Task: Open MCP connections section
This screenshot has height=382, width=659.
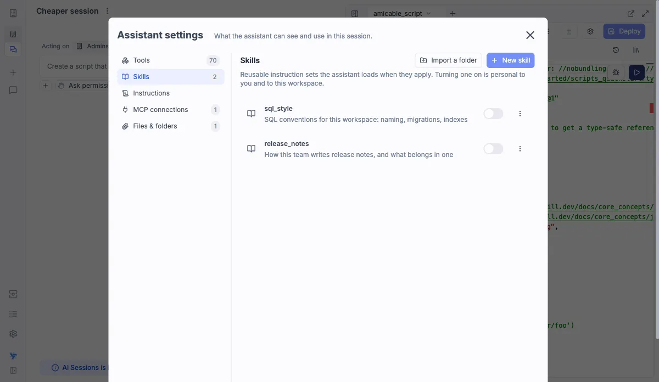Action: (x=171, y=110)
